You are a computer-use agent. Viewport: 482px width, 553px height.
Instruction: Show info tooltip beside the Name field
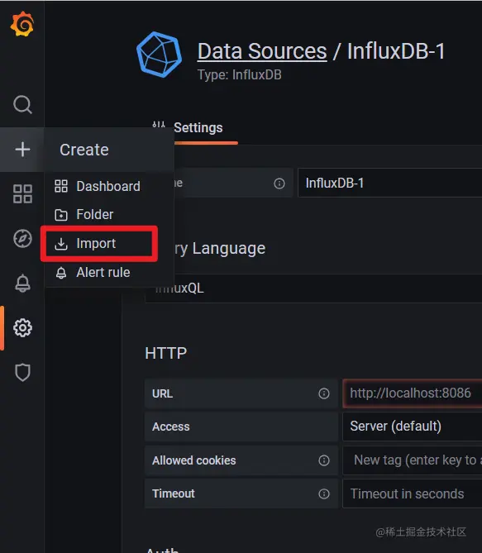279,184
